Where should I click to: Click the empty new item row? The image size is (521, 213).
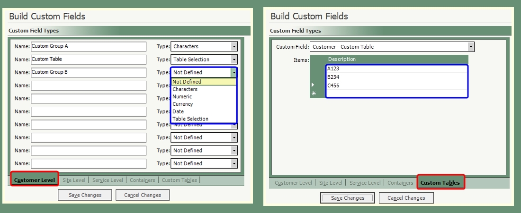pos(397,94)
